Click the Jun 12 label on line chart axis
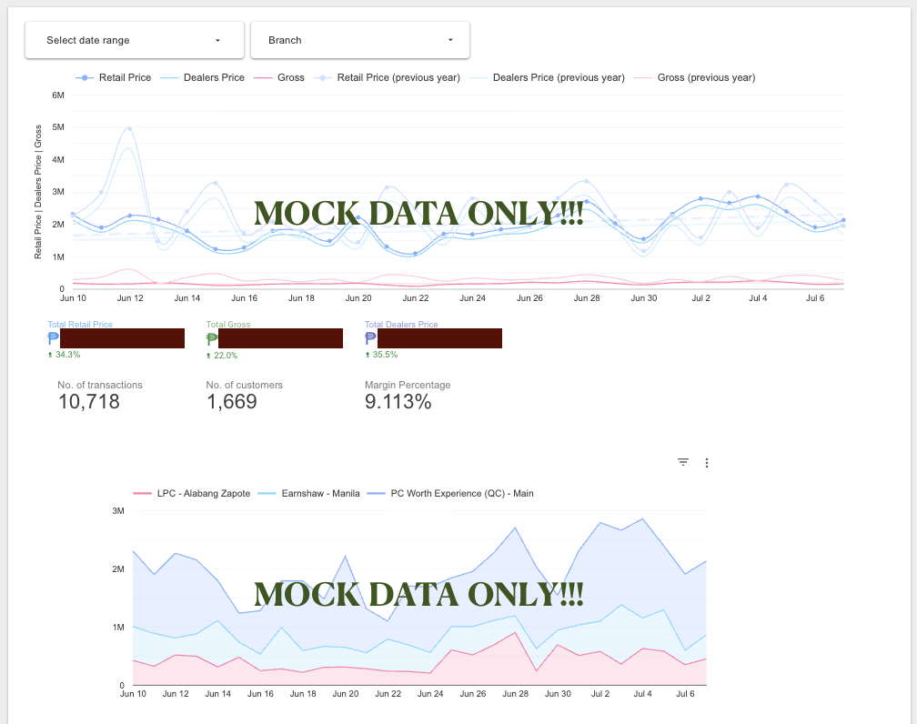Image resolution: width=917 pixels, height=724 pixels. point(130,298)
